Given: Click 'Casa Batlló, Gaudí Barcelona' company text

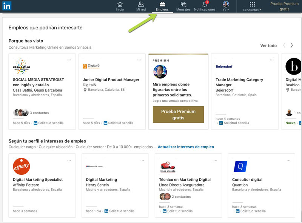Looking at the screenshot, I should coord(37,90).
